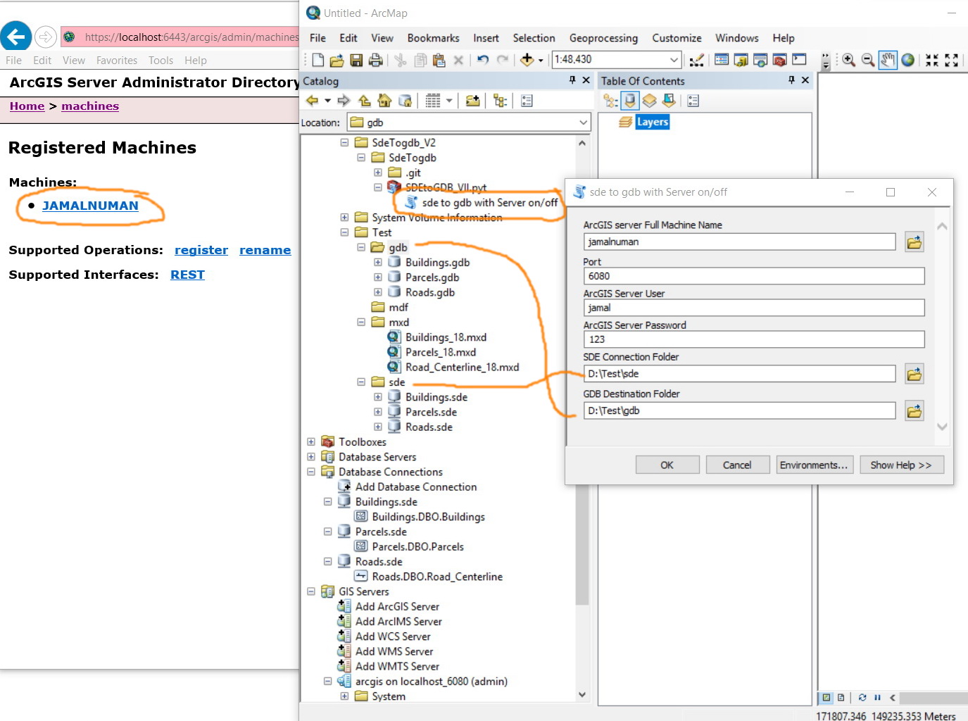Pin the Catalog panel with Auto Hide
The image size is (968, 721).
coord(572,80)
